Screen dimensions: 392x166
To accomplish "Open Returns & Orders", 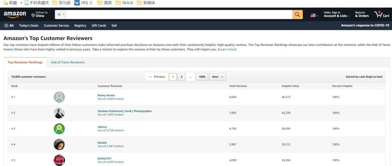I will click(362, 14).
